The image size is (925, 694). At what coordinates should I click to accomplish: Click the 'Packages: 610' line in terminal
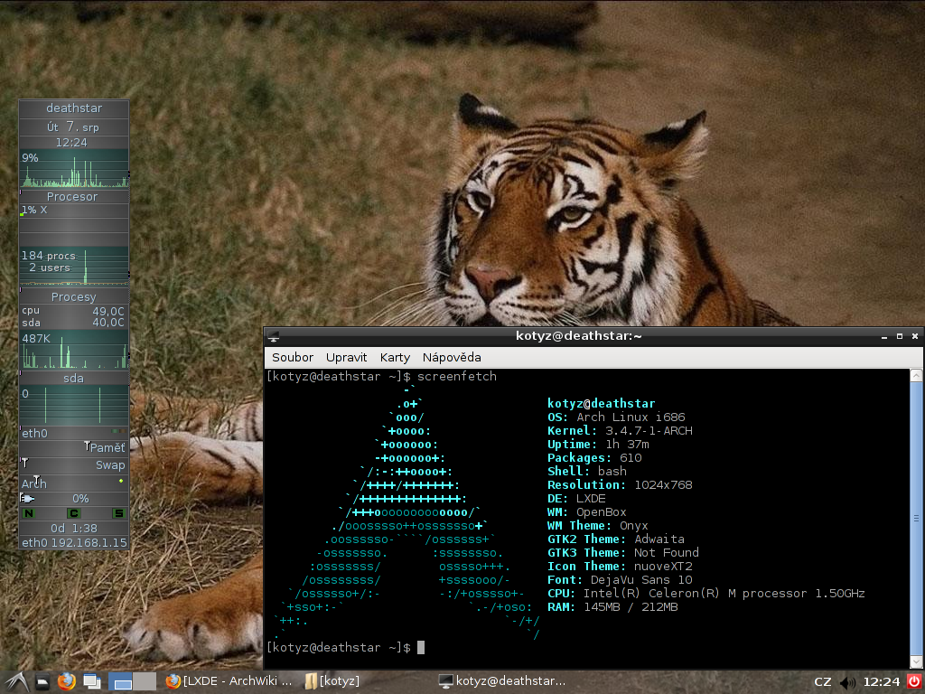pyautogui.click(x=594, y=458)
